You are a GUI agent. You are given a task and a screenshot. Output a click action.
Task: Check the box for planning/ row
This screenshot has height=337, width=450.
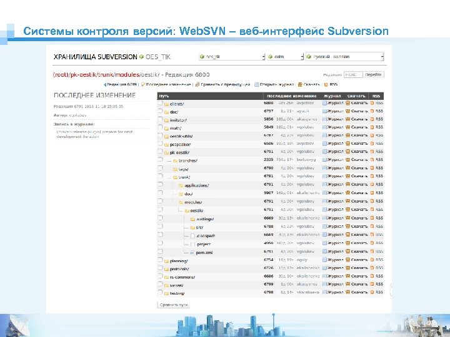tap(161, 260)
